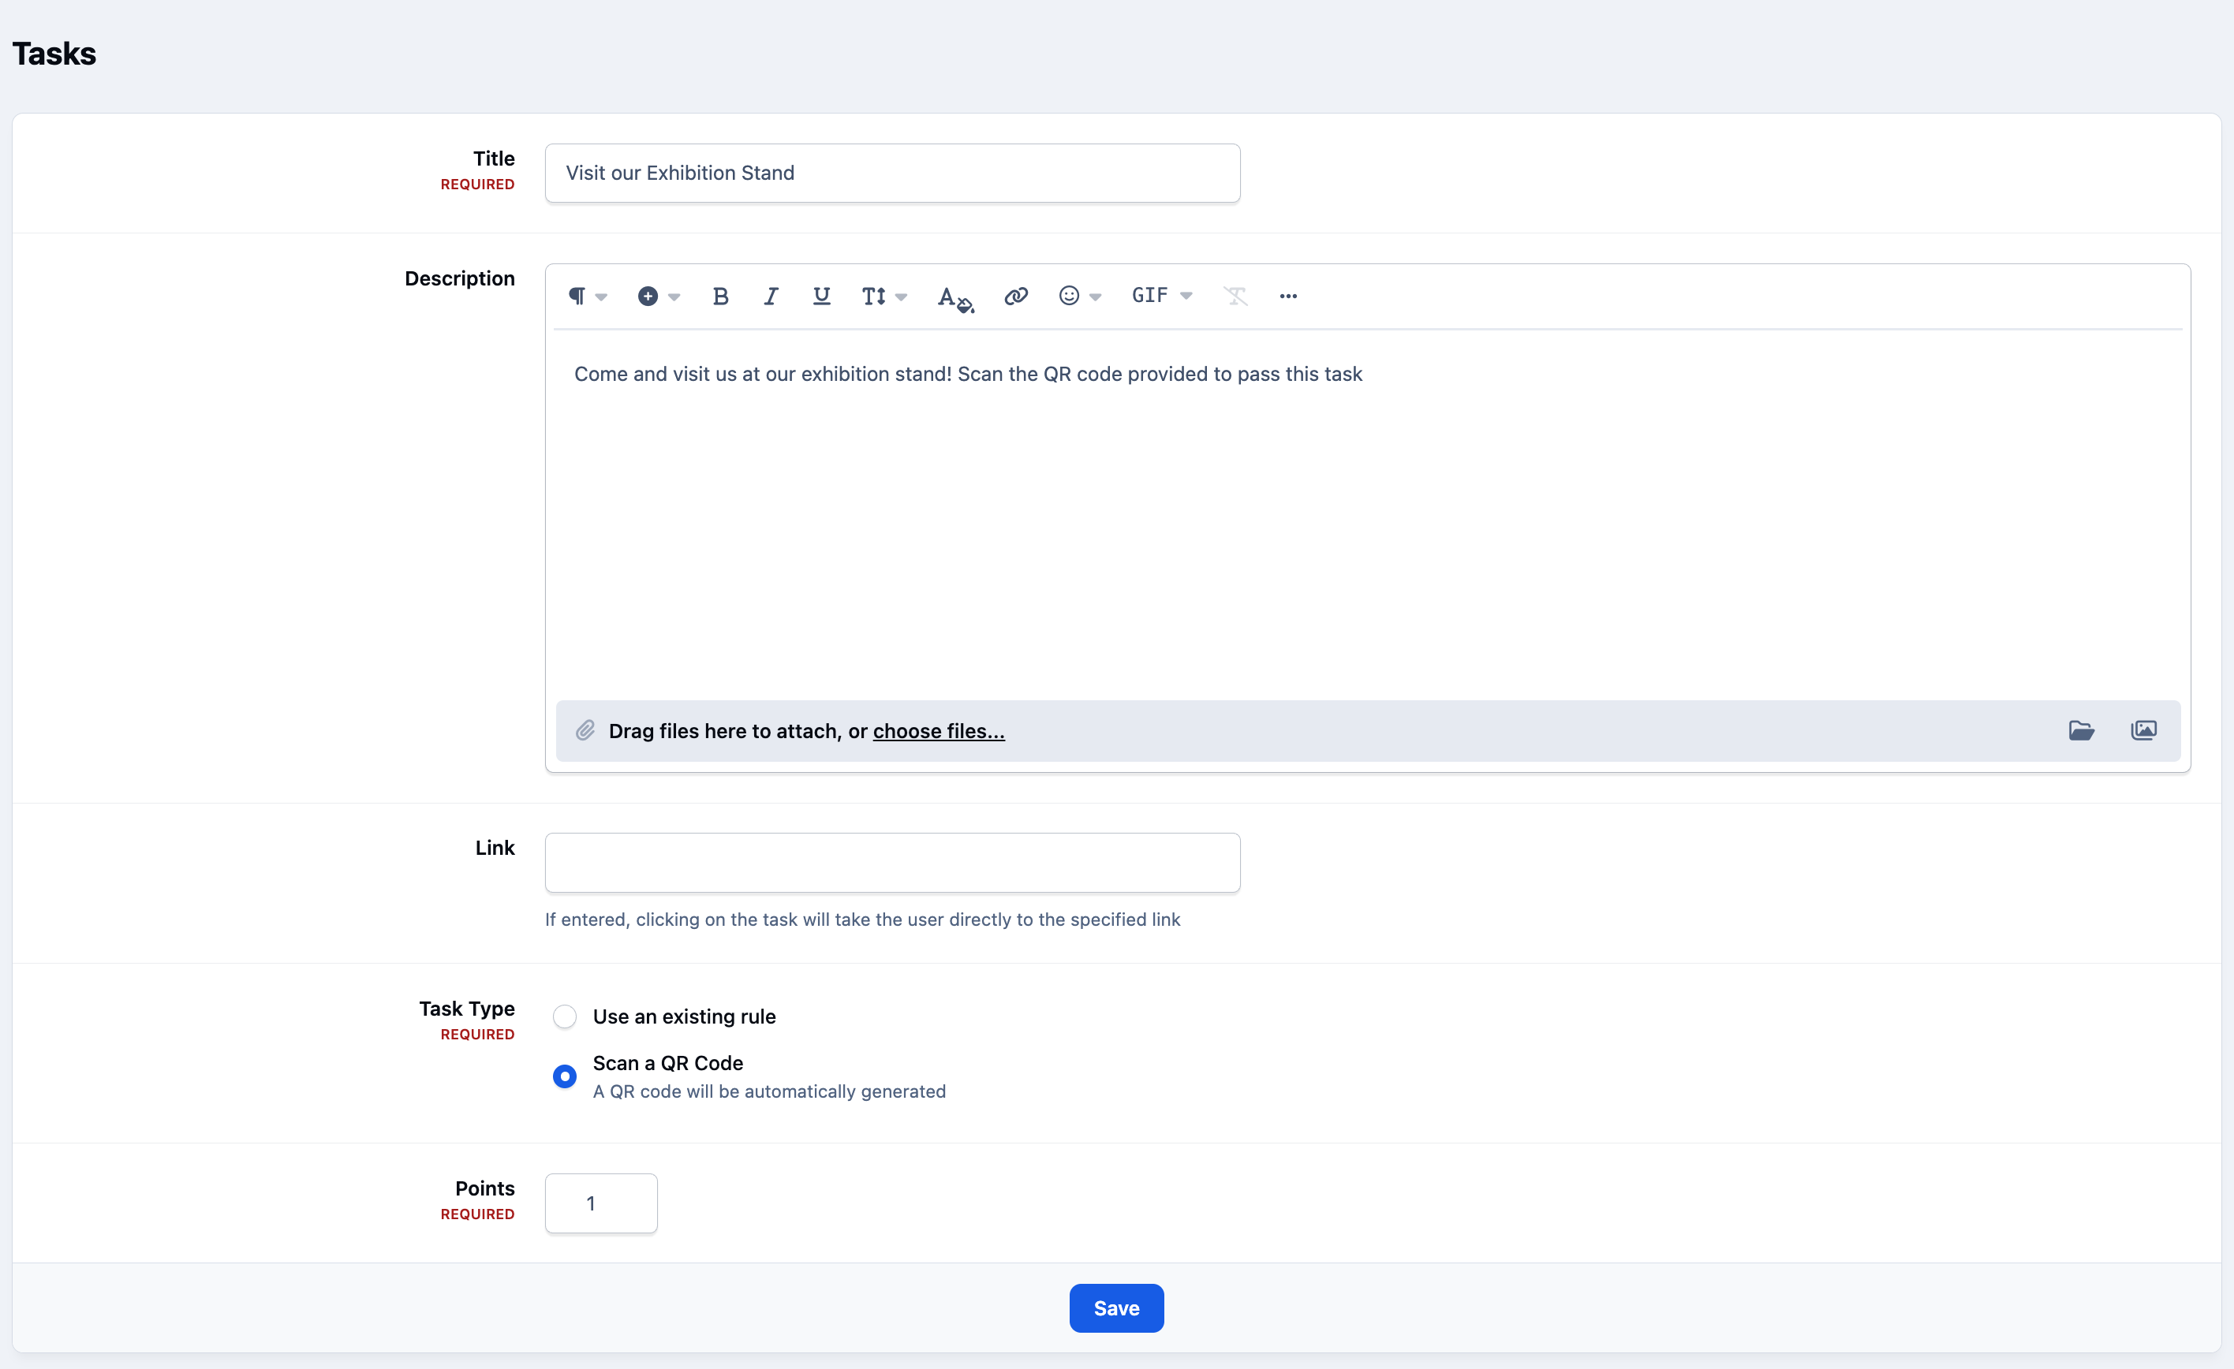Click the Link field help text
The image size is (2234, 1369).
pyautogui.click(x=862, y=920)
